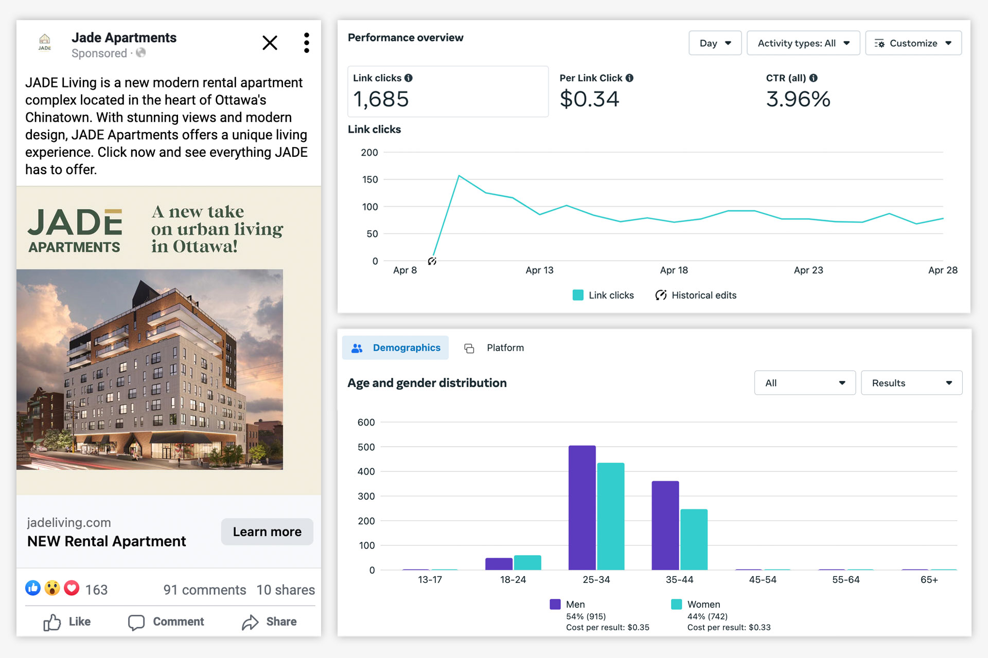Click the Jade Apartments page logo

[x=45, y=42]
